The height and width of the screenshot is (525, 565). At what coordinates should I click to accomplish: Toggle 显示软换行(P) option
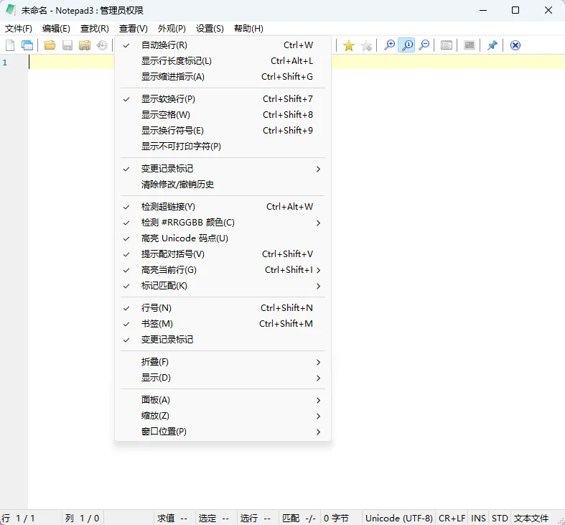[x=223, y=99]
